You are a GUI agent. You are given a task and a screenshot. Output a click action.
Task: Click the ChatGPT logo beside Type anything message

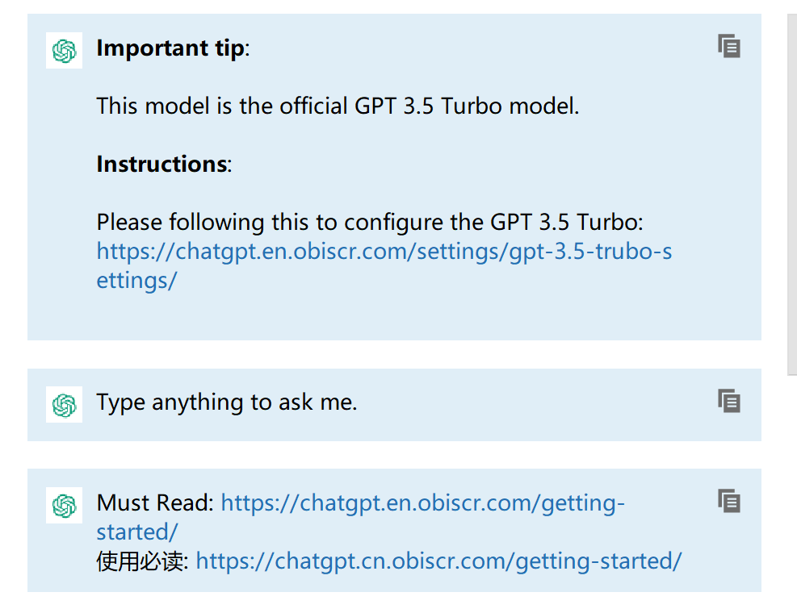tap(65, 404)
